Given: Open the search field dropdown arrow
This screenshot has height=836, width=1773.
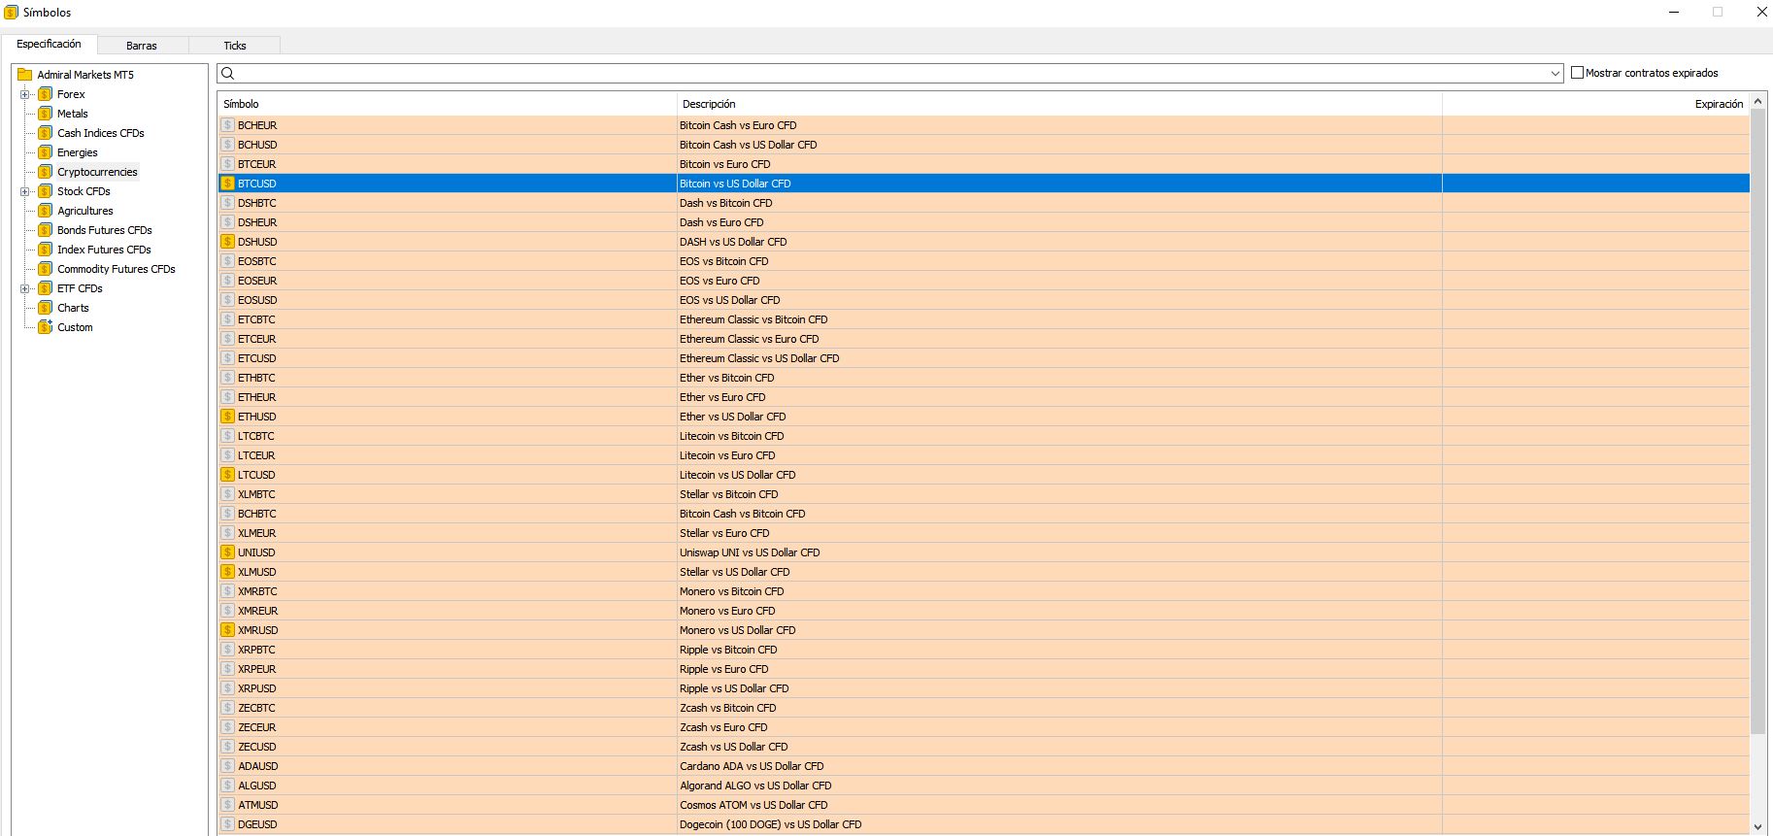Looking at the screenshot, I should 1555,74.
